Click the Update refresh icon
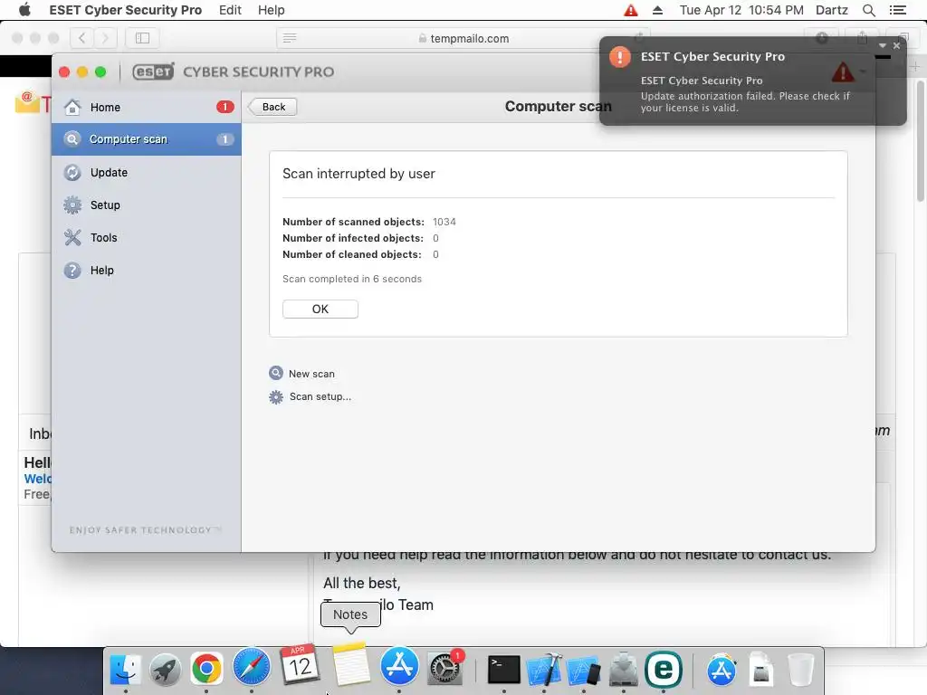The width and height of the screenshot is (927, 695). pos(72,173)
